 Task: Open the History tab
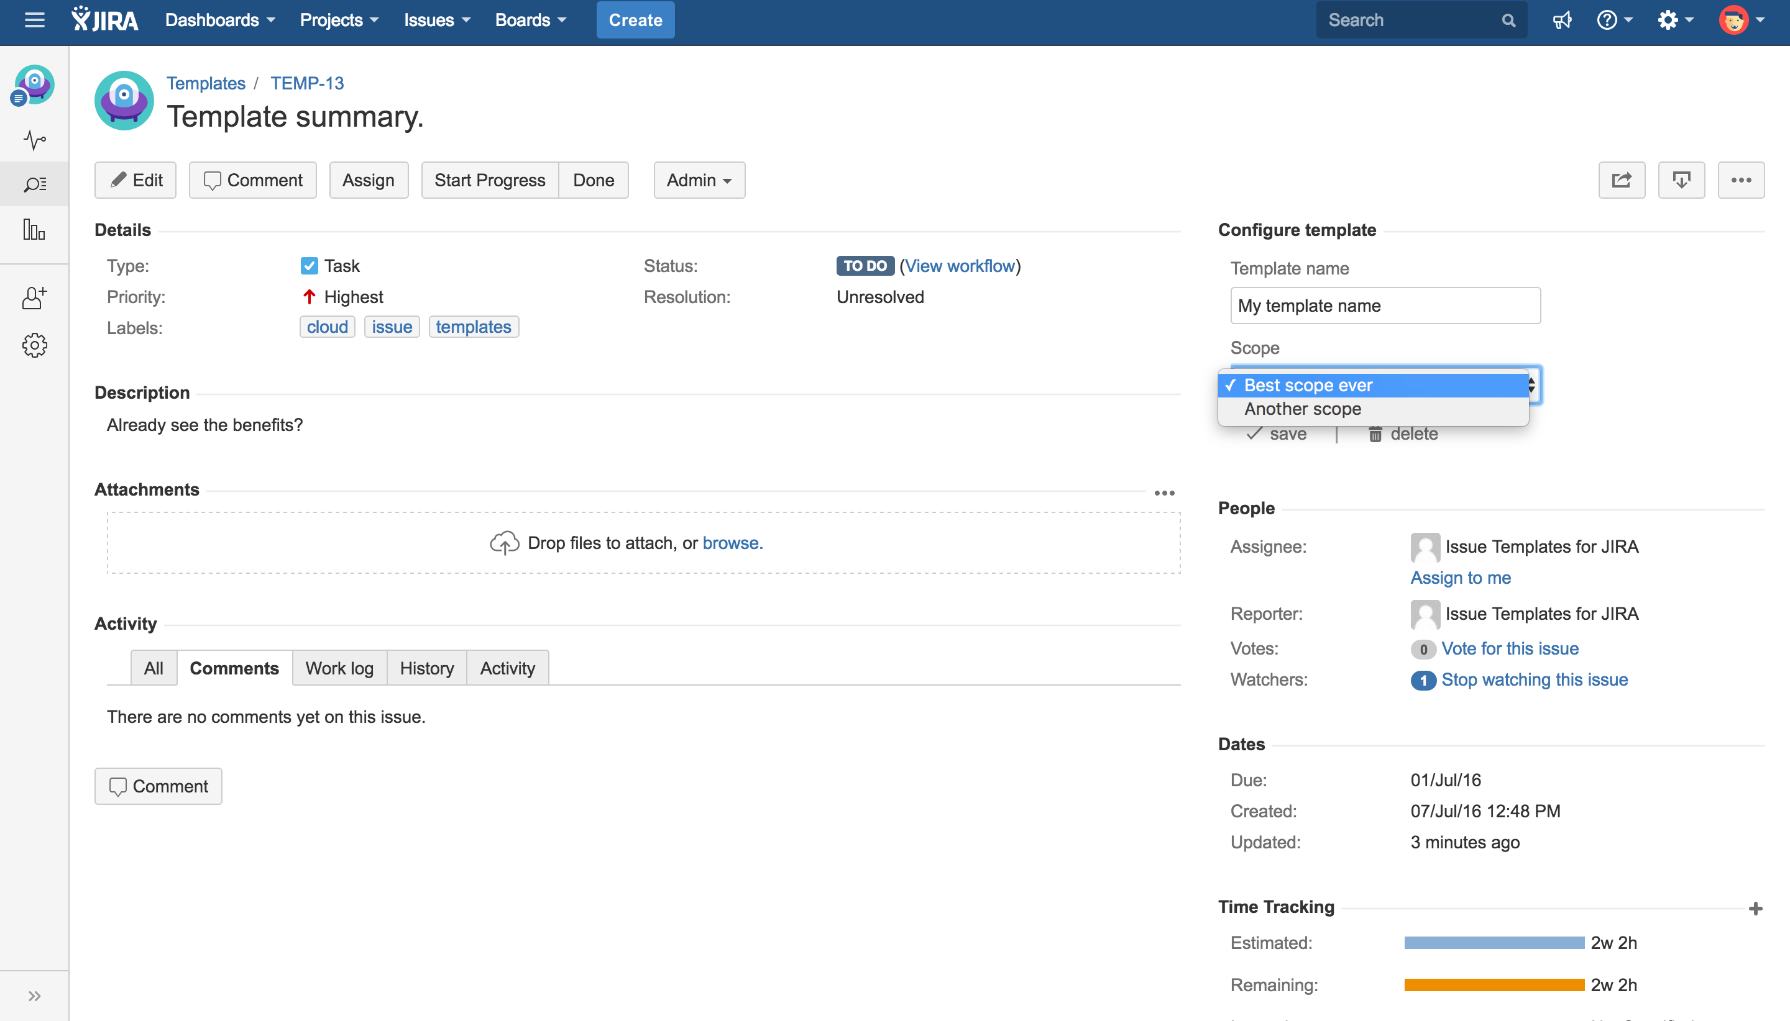coord(426,668)
